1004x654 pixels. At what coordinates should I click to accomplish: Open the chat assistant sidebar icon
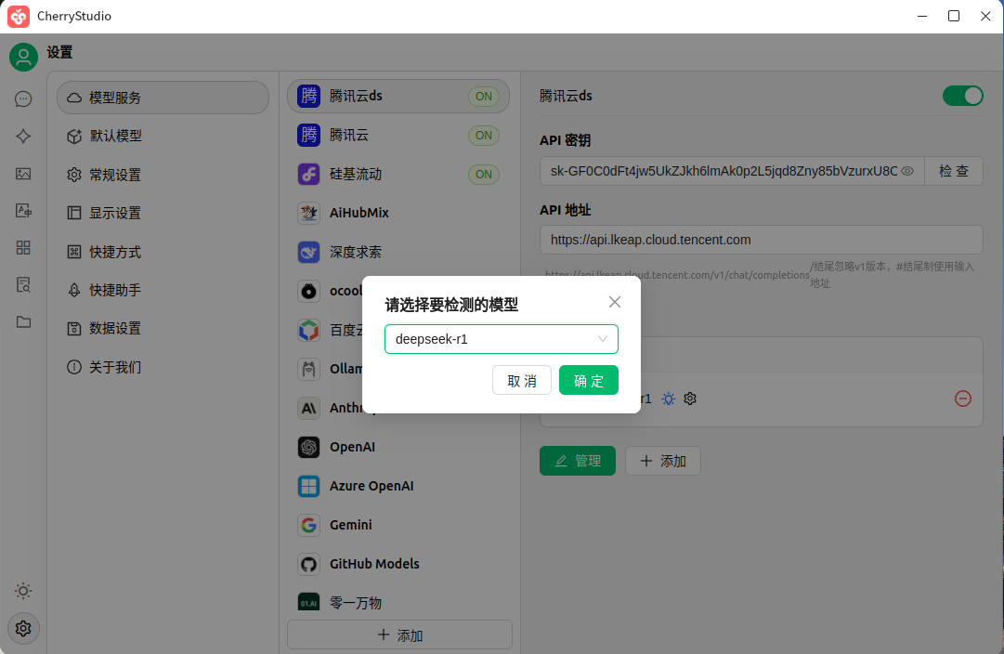coord(23,99)
